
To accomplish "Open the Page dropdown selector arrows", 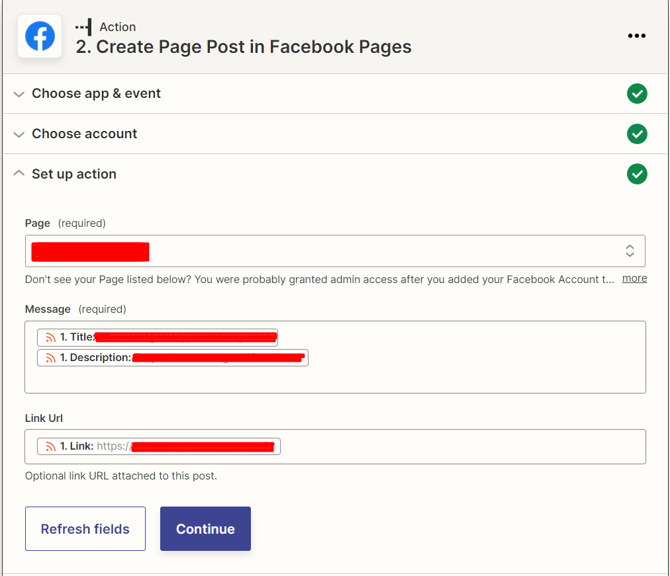I will tap(630, 251).
